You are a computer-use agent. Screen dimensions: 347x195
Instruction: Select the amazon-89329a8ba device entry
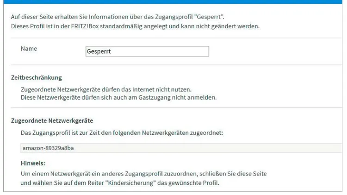[181, 148]
